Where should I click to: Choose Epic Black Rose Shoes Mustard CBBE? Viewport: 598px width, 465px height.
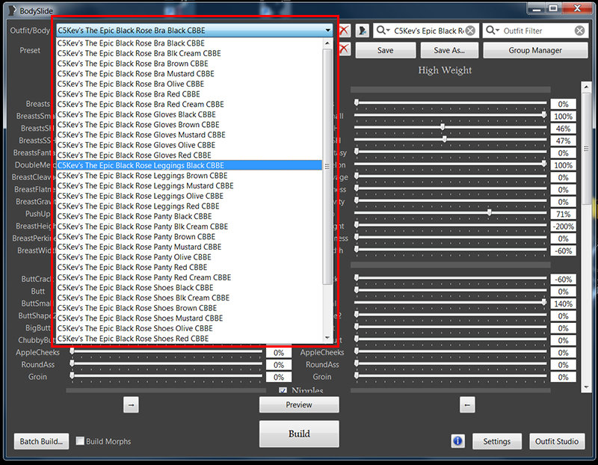click(x=189, y=318)
